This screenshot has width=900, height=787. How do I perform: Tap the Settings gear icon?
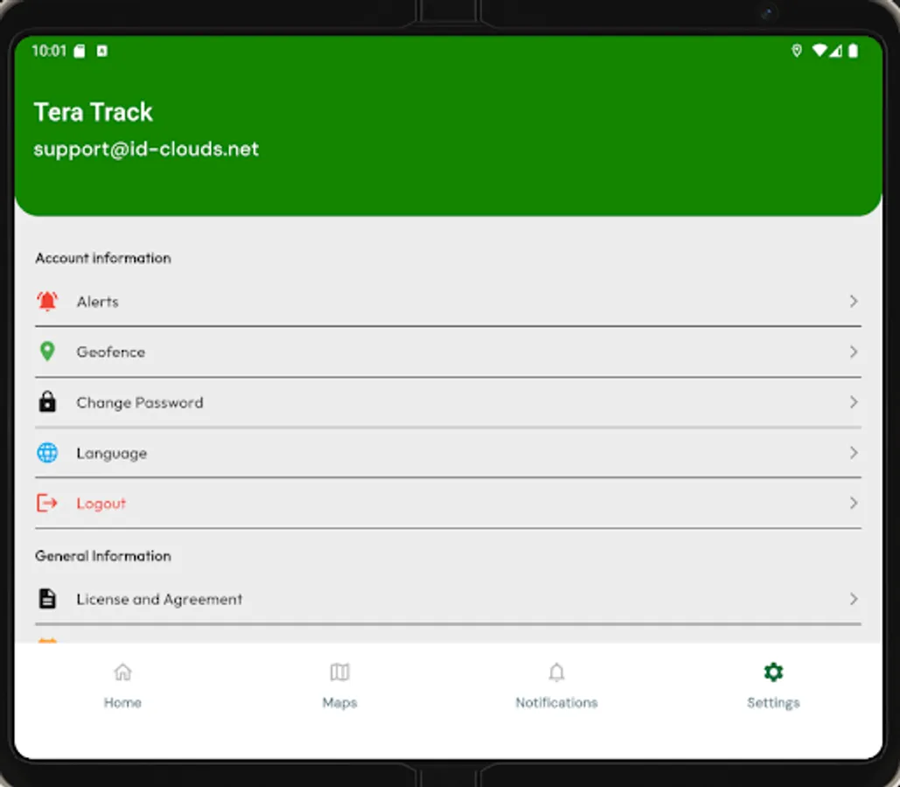pos(773,672)
